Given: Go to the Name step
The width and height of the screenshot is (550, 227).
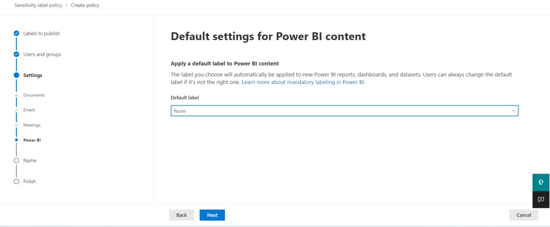Looking at the screenshot, I should [30, 160].
